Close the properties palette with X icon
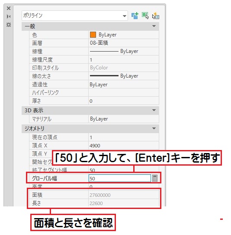This screenshot has height=235, width=231. pyautogui.click(x=9, y=8)
